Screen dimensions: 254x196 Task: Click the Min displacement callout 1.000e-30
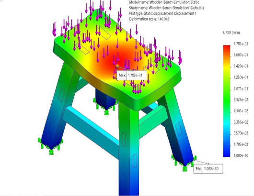tap(208, 169)
